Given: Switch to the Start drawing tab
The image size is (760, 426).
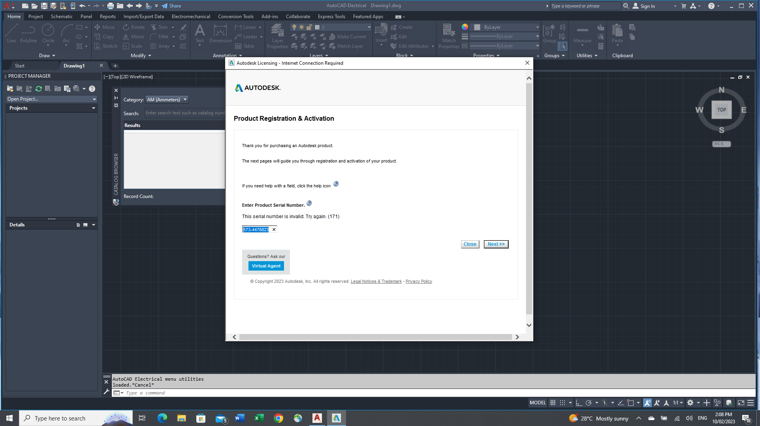Looking at the screenshot, I should pos(20,66).
